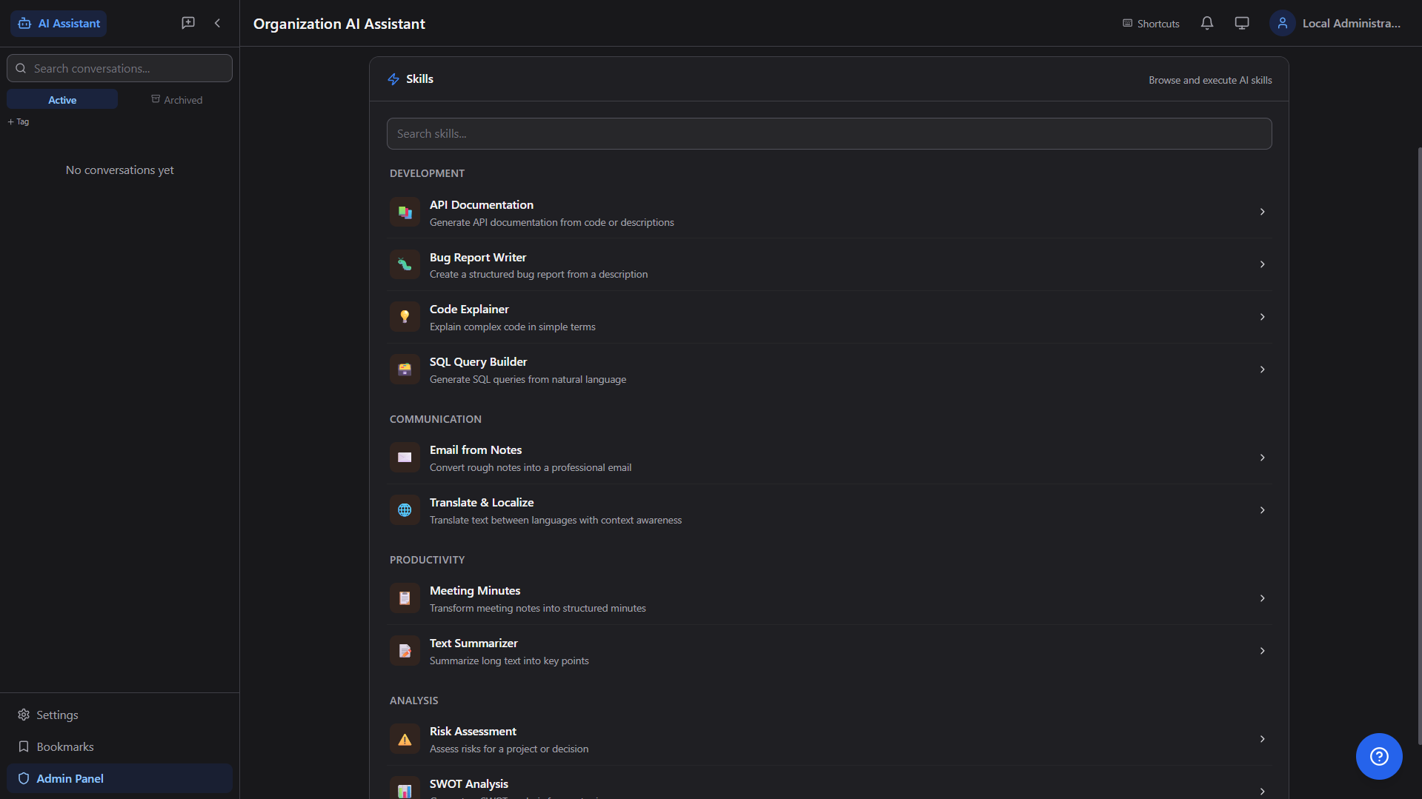Expand the Meeting Minutes chevron
The width and height of the screenshot is (1422, 799).
coord(1262,598)
